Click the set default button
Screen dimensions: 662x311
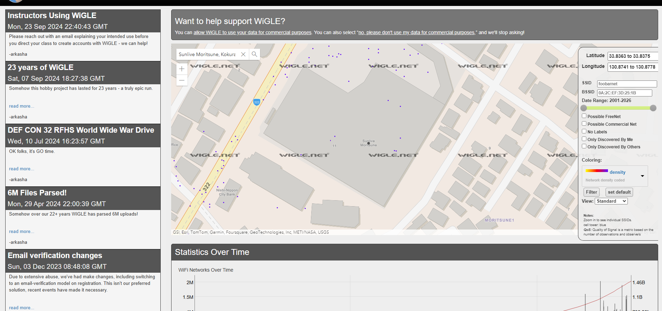(x=619, y=192)
